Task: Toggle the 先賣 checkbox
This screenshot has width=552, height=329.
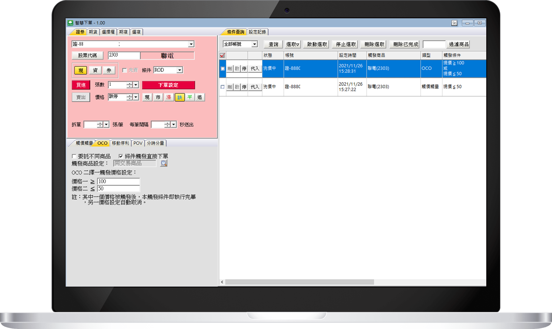Action: pyautogui.click(x=124, y=70)
